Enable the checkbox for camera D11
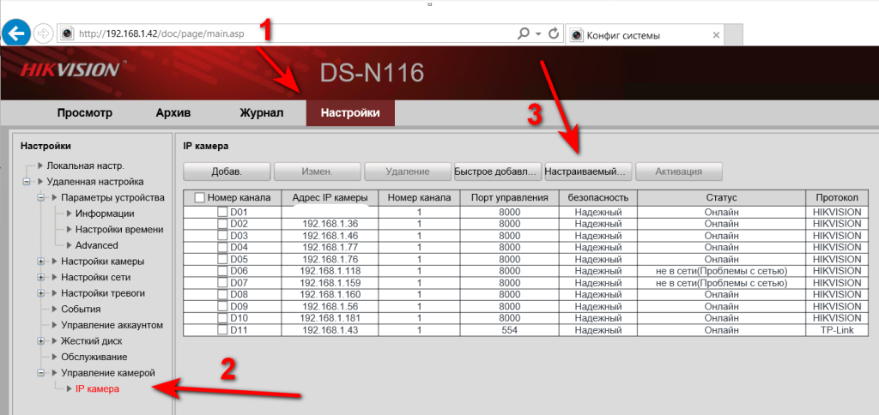The image size is (879, 415). tap(222, 330)
